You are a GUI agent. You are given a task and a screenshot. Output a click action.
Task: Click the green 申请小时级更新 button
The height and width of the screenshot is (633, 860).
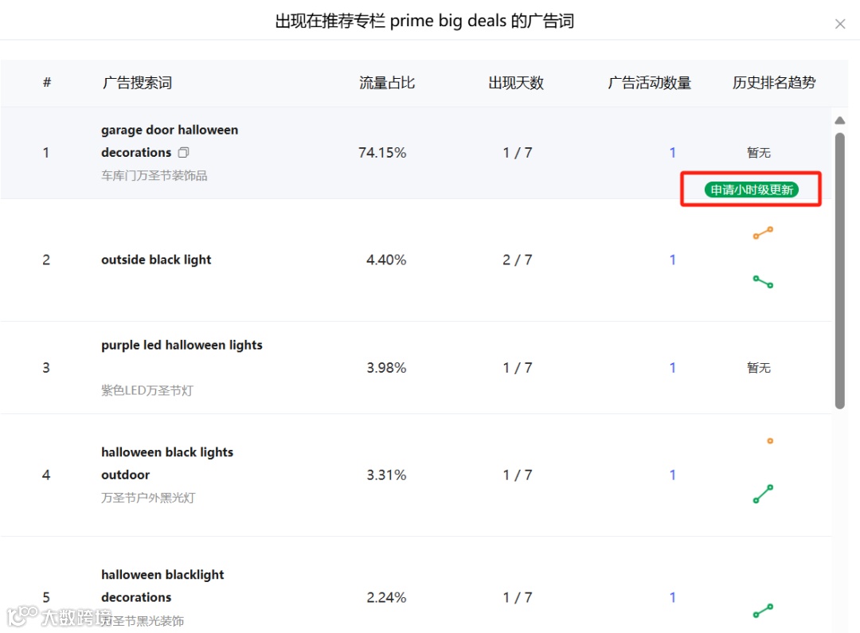pyautogui.click(x=752, y=190)
